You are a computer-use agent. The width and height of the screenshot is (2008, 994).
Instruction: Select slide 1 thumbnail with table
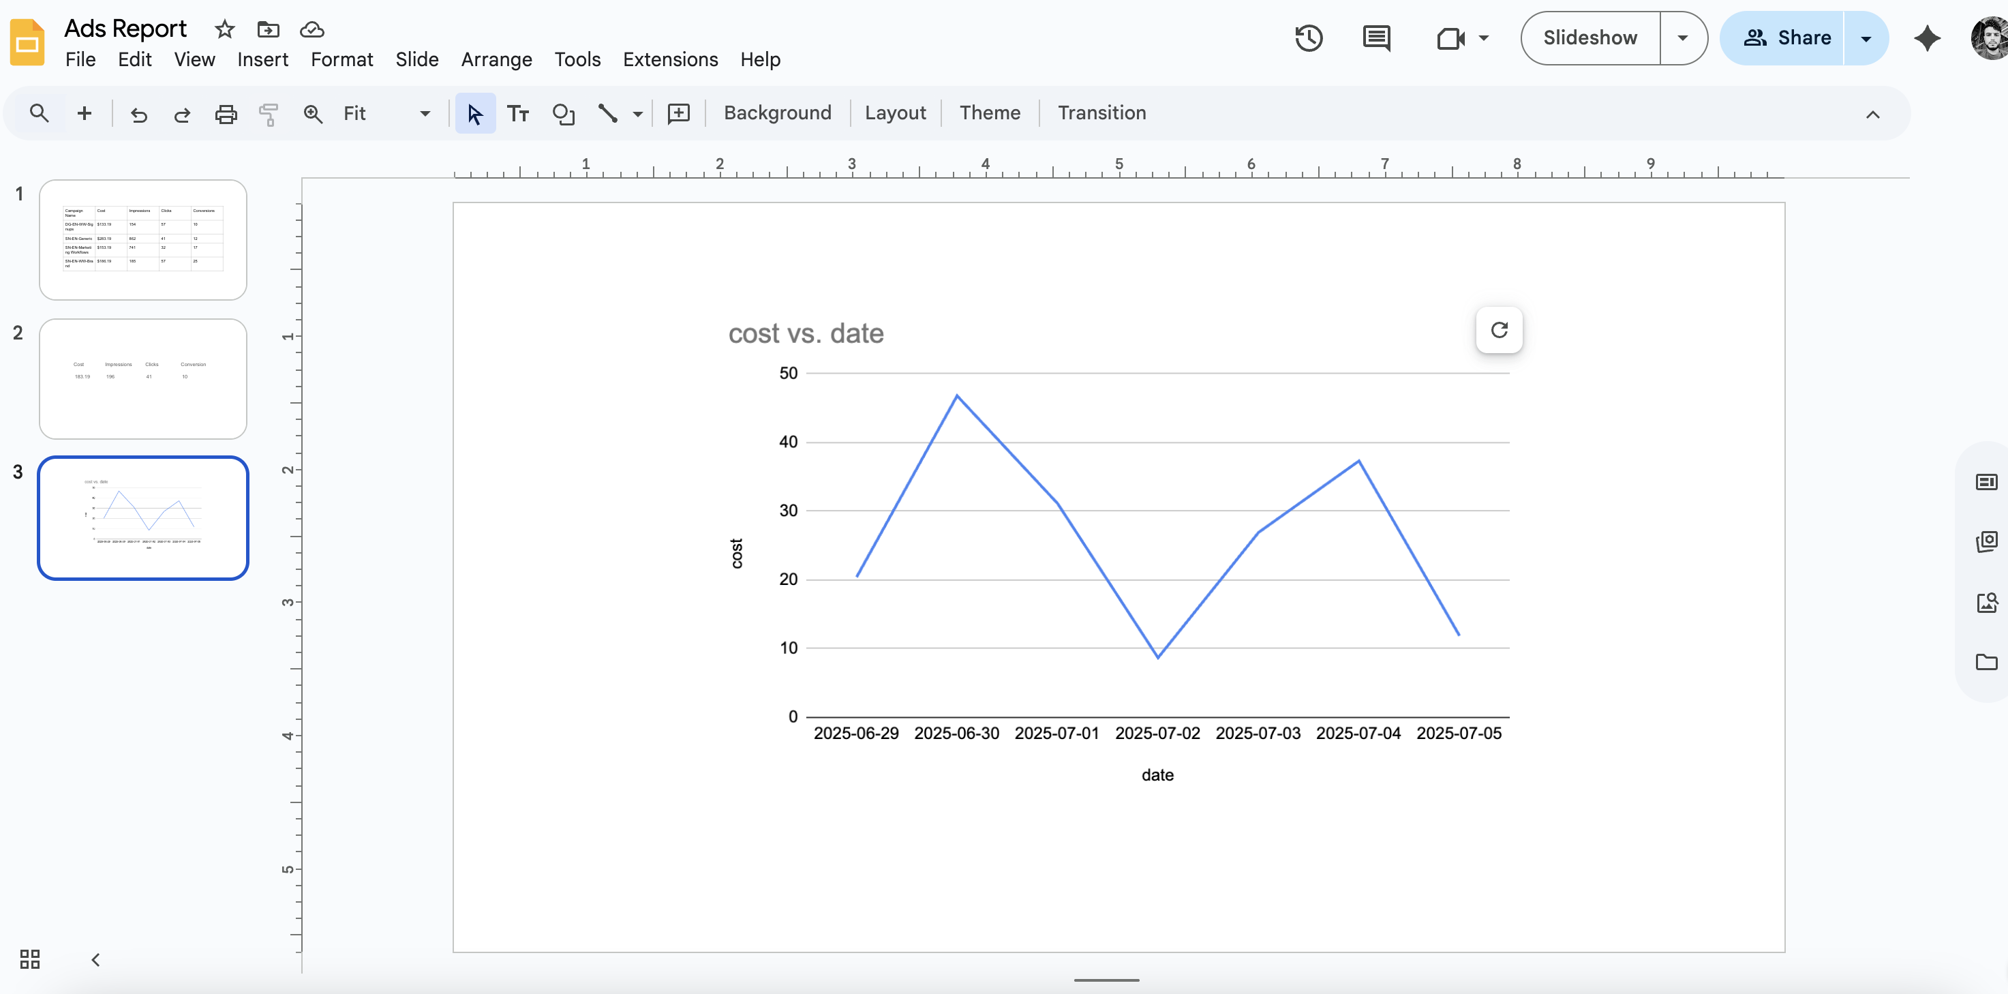click(x=142, y=239)
